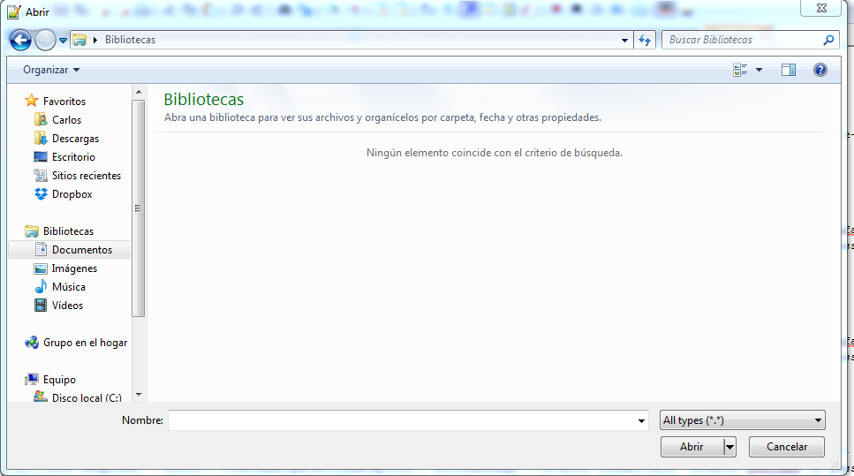854x476 pixels.
Task: Select Grupo en el hogar
Action: click(x=76, y=342)
